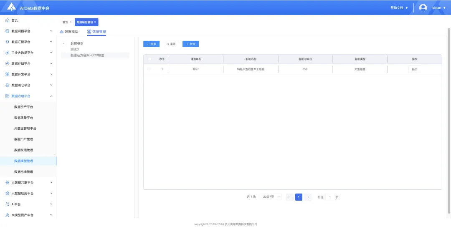Click the 特级大型载重军工船舶 cell
Viewport: 451px width, 229px height.
coord(251,69)
